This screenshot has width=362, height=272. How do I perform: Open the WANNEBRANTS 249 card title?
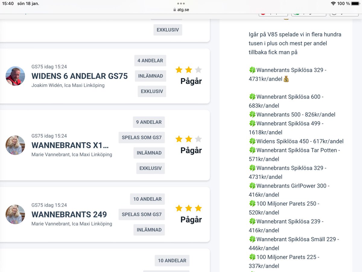click(69, 214)
